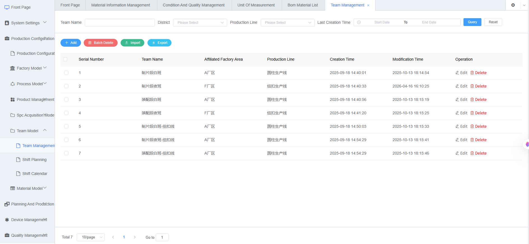Expand the System Settings menu

click(x=45, y=22)
